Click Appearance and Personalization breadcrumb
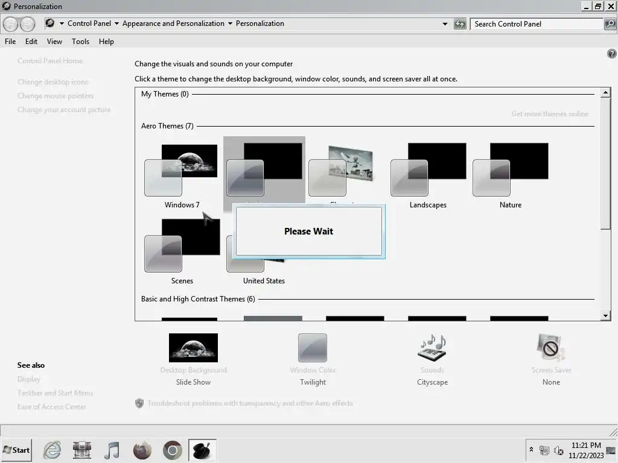 click(x=173, y=24)
